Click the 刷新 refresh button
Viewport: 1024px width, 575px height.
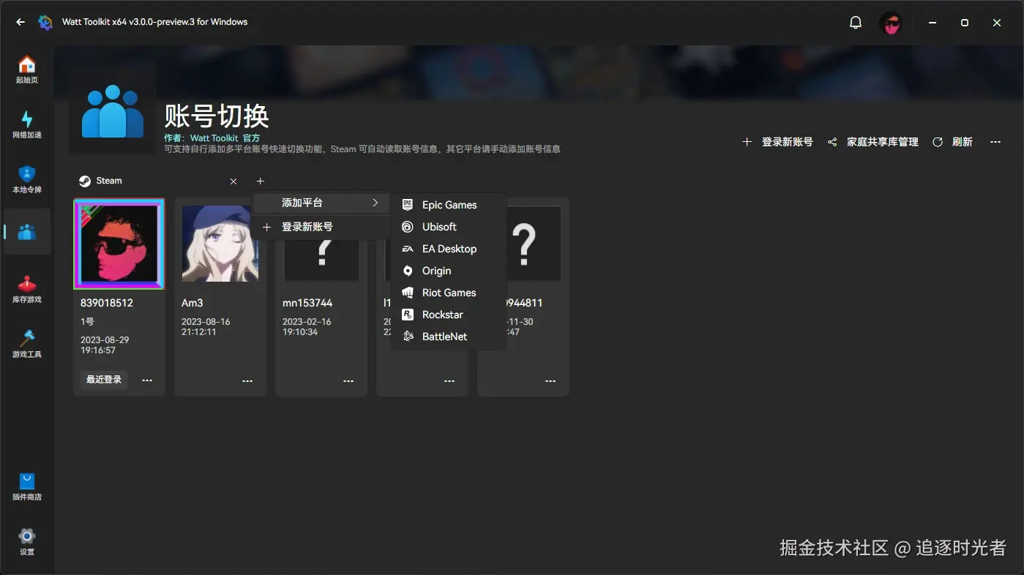tap(953, 142)
